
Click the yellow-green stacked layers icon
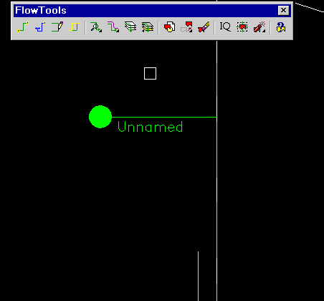(148, 27)
